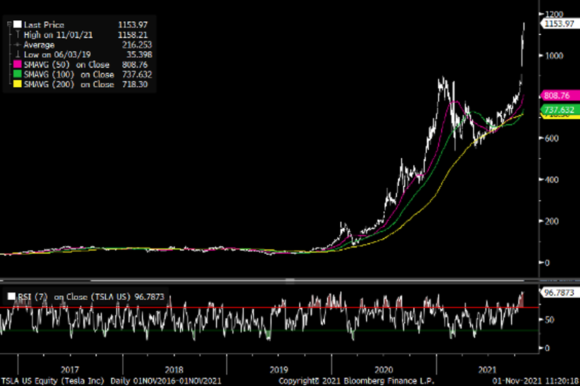Click the green 737.632 axis tag
The width and height of the screenshot is (580, 386).
[560, 110]
